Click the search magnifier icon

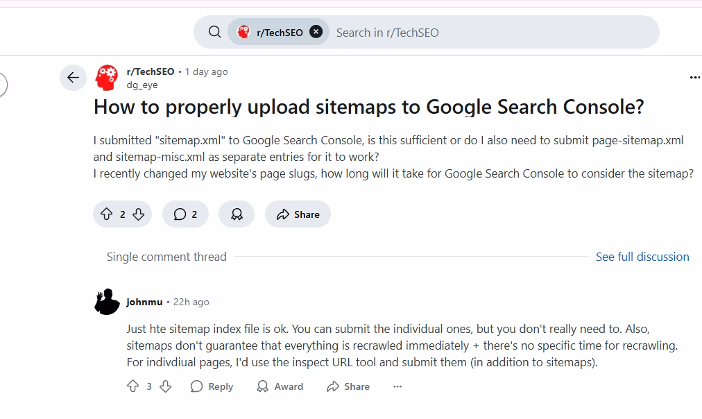tap(215, 32)
